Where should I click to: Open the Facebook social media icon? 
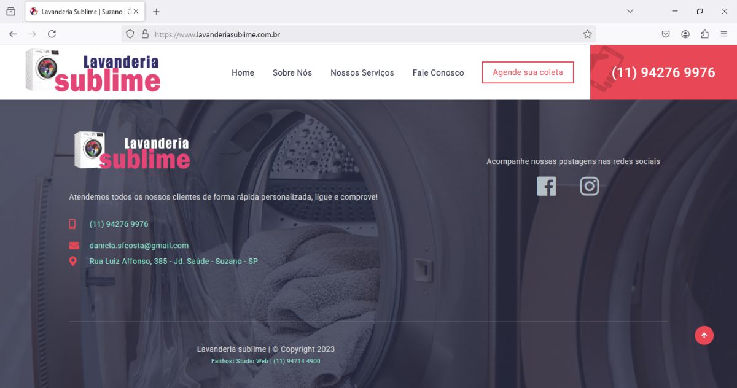[x=546, y=186]
